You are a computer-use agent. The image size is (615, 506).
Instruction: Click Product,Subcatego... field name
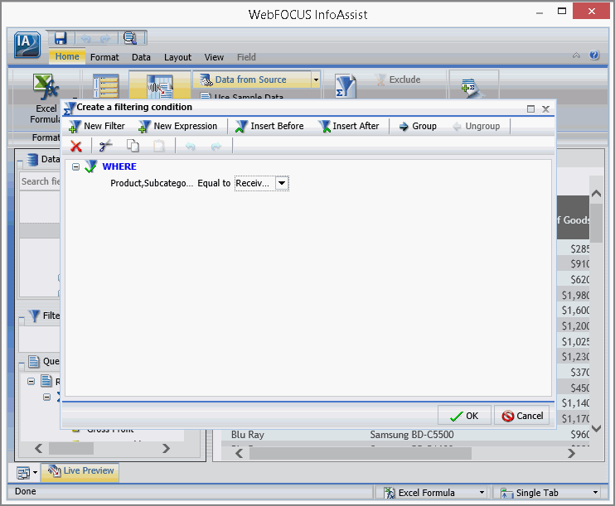coord(152,183)
